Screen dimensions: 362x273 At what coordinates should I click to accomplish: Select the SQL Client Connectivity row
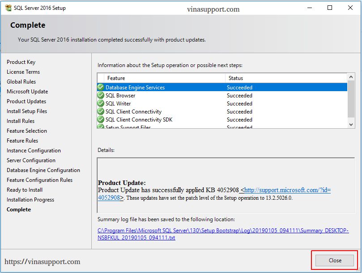[x=222, y=112]
